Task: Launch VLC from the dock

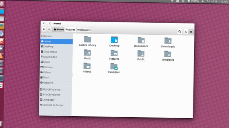Action: (1, 56)
